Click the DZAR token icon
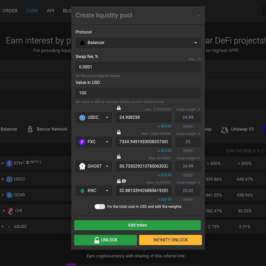This screenshot has width=266, height=266. tap(9, 195)
